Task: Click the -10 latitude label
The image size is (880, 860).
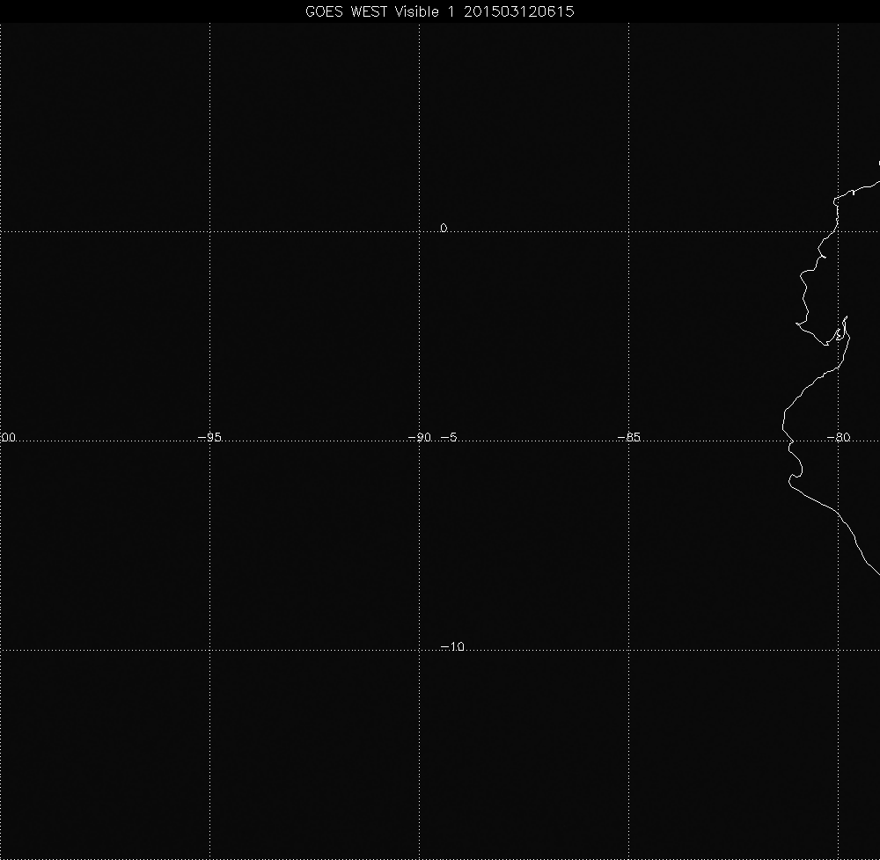Action: (x=451, y=646)
